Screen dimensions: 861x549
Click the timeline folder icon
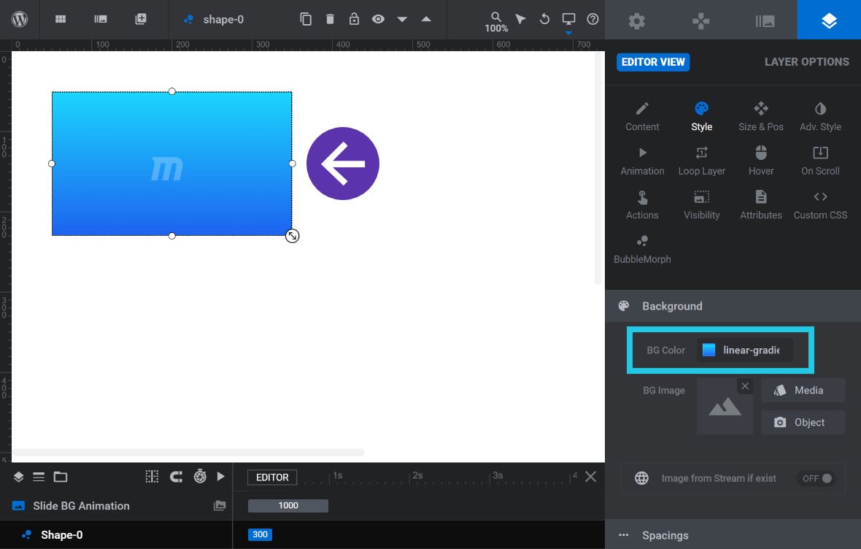click(61, 477)
